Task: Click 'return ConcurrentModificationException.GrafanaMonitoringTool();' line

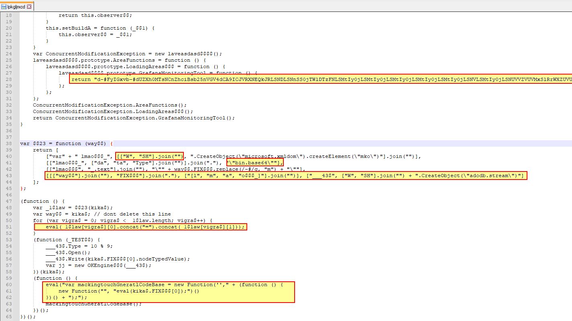Action: point(134,118)
